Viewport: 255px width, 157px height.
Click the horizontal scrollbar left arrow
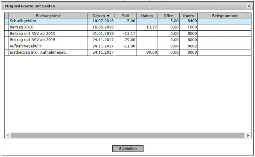pos(7,135)
